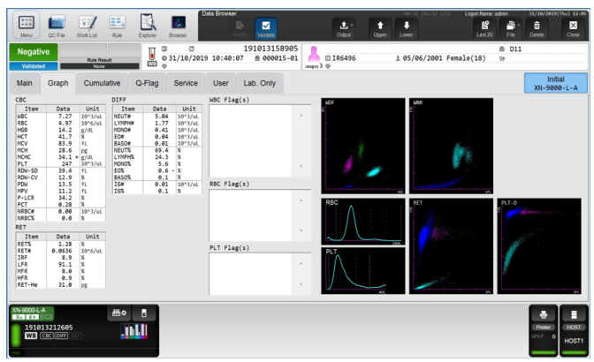Open the RBC histogram
The width and height of the screenshot is (594, 362).
click(x=363, y=222)
